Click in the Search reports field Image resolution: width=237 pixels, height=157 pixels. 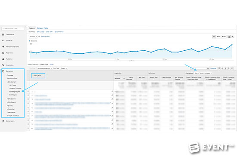[13, 28]
